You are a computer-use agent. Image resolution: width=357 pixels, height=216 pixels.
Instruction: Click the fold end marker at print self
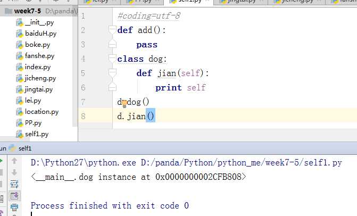pos(112,87)
